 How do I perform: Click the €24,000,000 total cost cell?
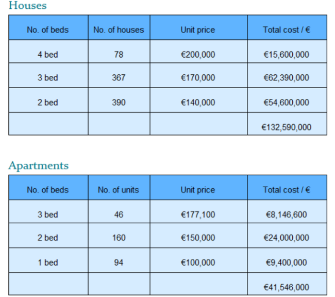tap(287, 236)
